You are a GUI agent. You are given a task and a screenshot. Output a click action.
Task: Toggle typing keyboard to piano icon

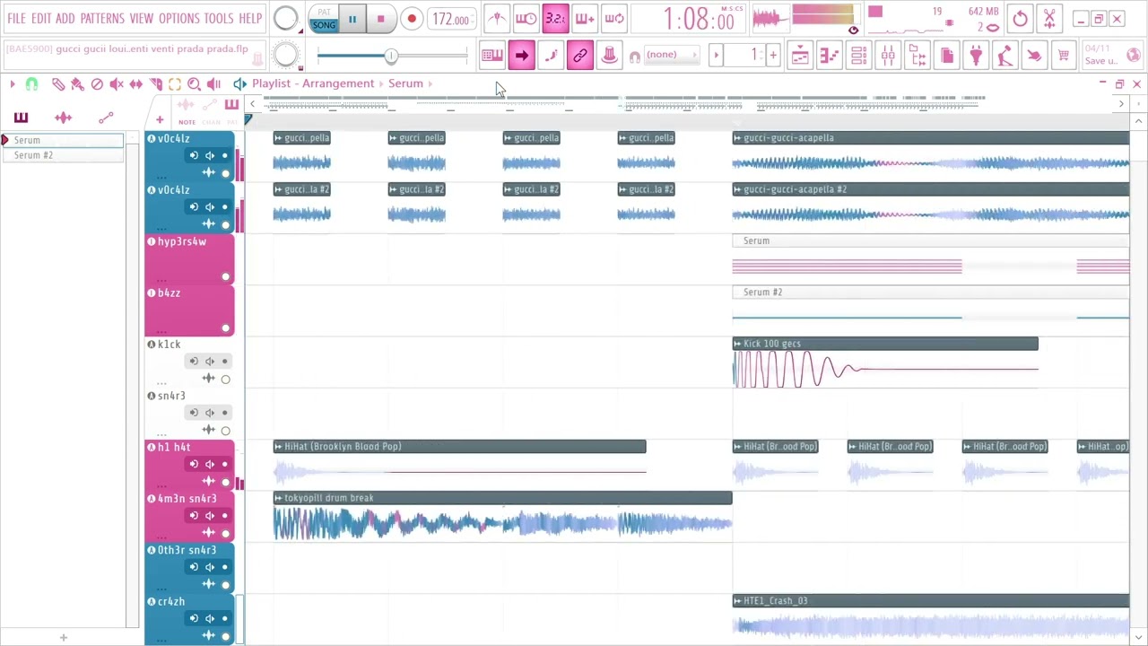pos(491,56)
